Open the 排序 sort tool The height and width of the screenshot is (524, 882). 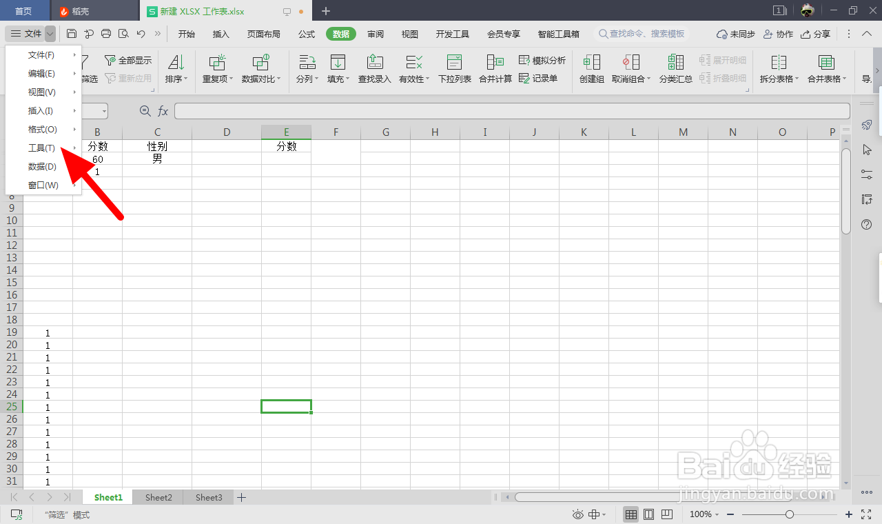point(176,70)
